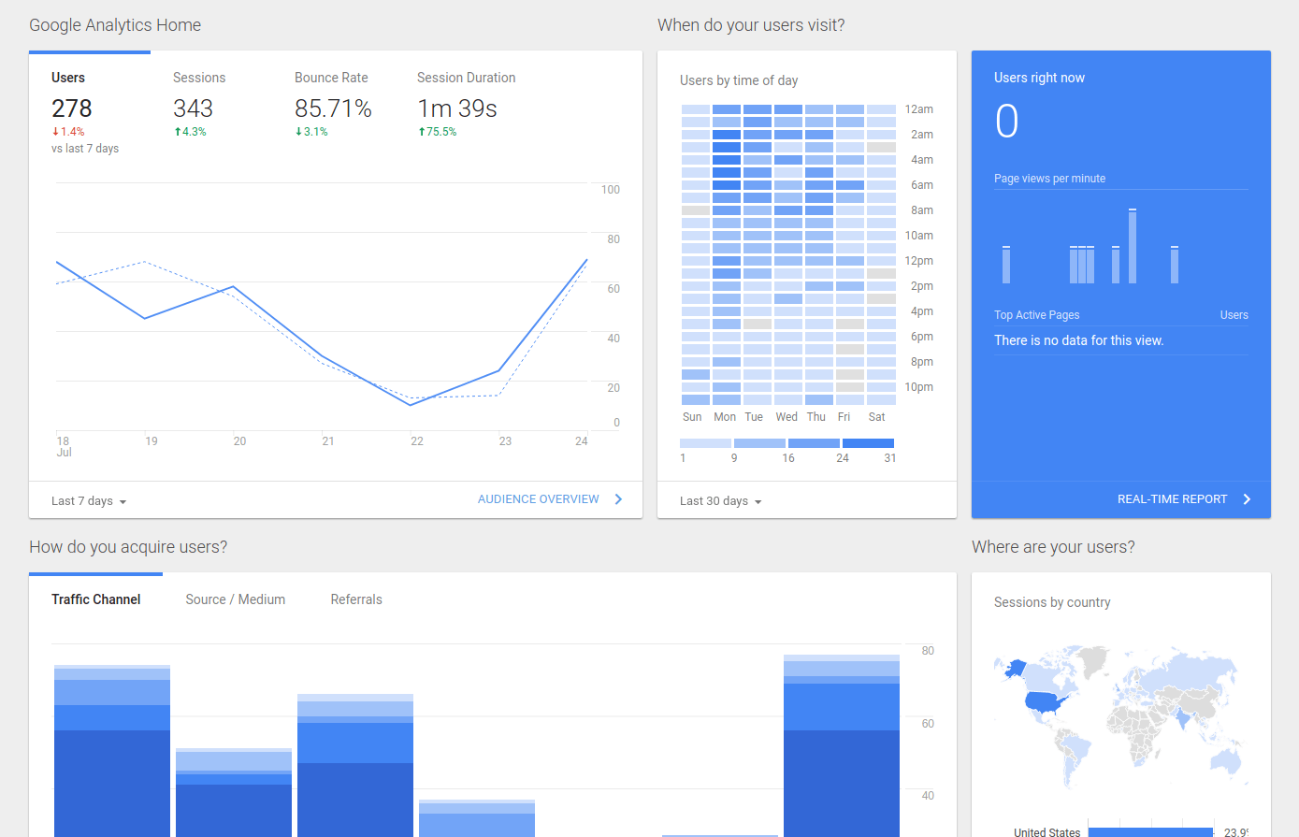Click the 12pm row label in heatmap
The image size is (1299, 837).
918,261
